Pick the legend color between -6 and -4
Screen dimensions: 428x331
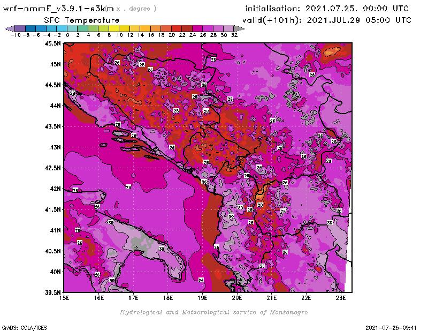[41, 28]
